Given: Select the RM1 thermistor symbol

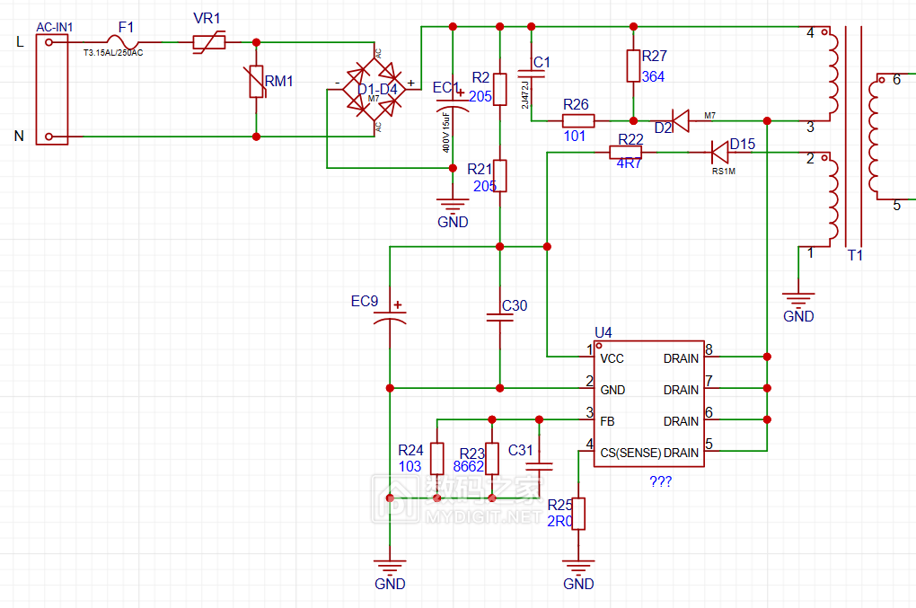Looking at the screenshot, I should [257, 82].
